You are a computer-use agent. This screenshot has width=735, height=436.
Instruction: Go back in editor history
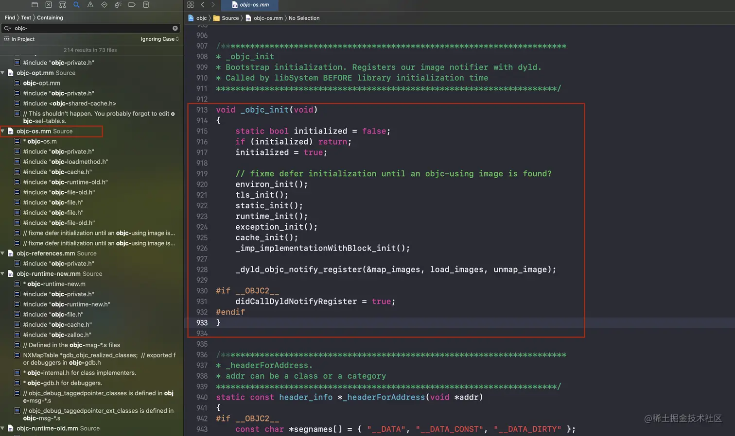tap(203, 5)
